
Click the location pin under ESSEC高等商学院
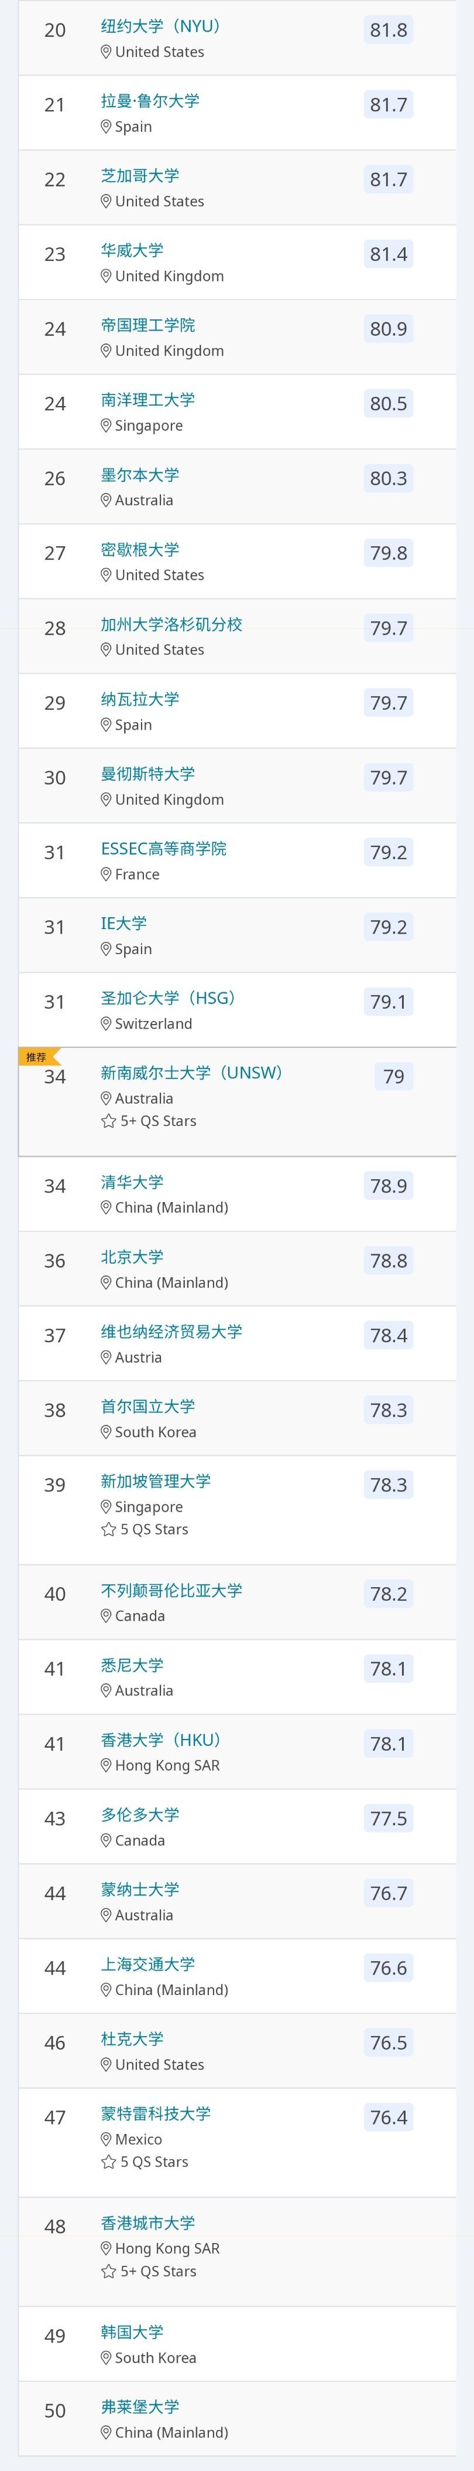coord(107,874)
